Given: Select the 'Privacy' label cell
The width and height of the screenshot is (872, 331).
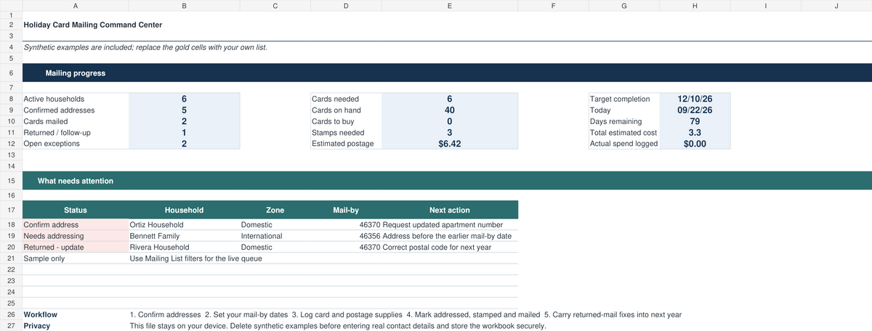Looking at the screenshot, I should pos(76,327).
